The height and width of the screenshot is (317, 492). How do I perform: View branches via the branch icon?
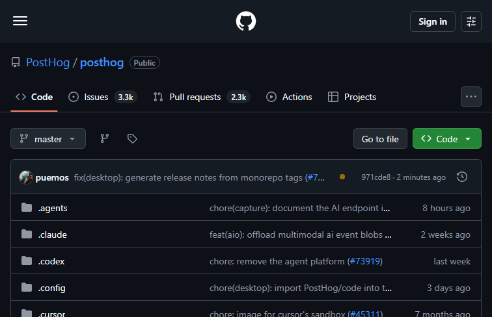105,138
